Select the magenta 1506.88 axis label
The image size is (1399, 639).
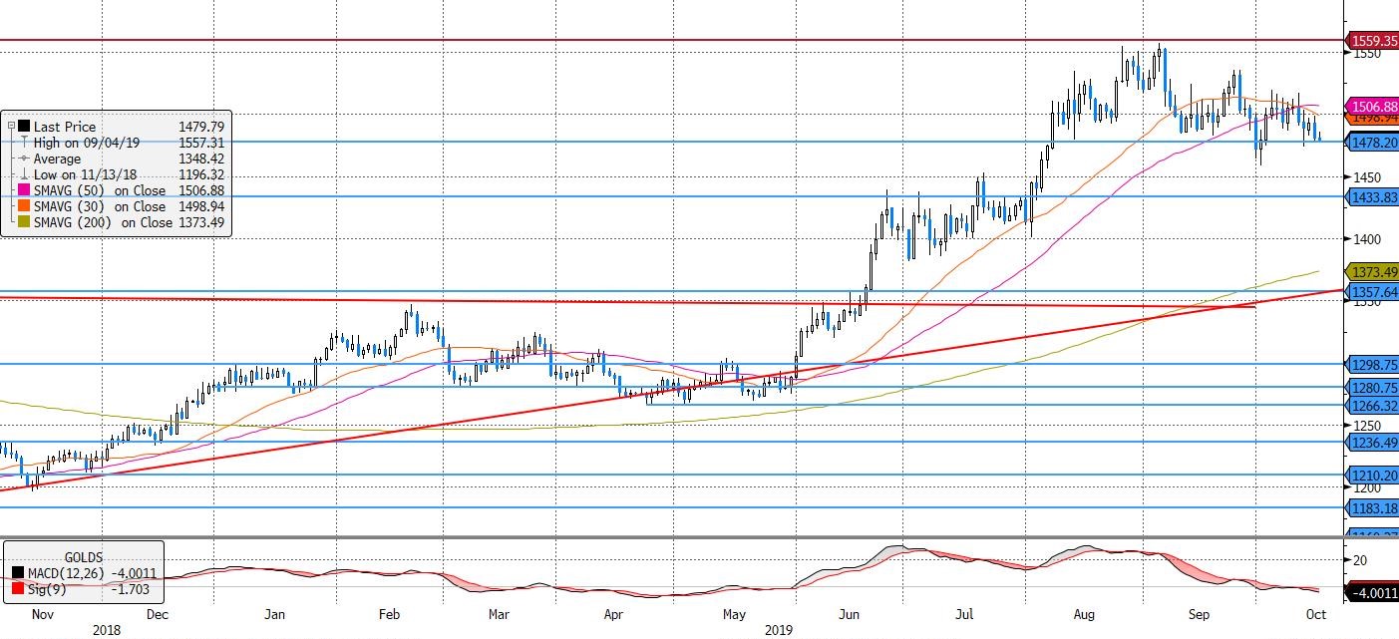[1372, 106]
